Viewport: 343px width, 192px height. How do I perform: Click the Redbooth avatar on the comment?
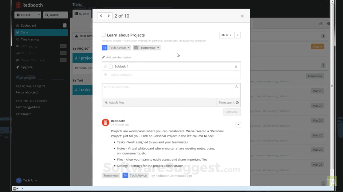(x=105, y=122)
